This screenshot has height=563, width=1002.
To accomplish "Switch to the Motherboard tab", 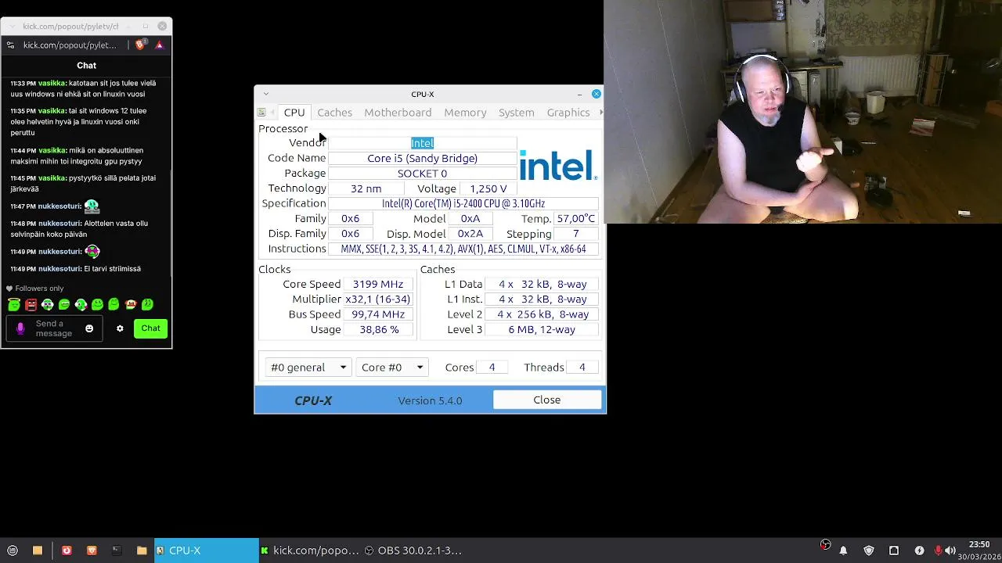I will [x=398, y=113].
